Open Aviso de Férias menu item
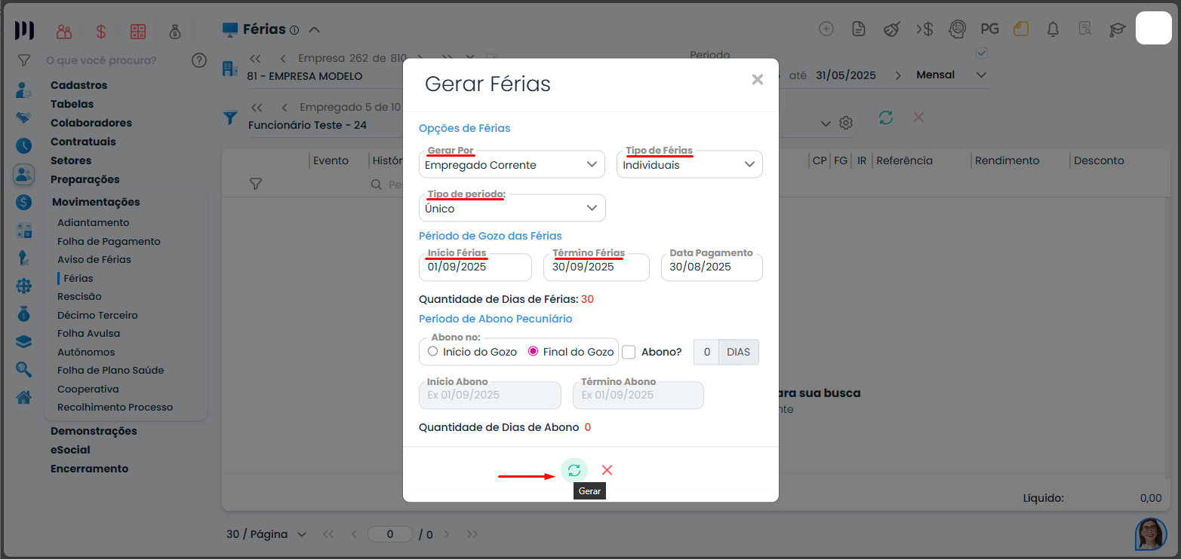Screen dimensions: 1181x559 (x=94, y=259)
